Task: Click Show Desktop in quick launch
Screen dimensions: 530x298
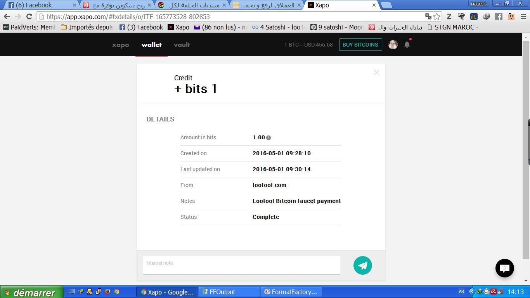Action: (x=72, y=292)
